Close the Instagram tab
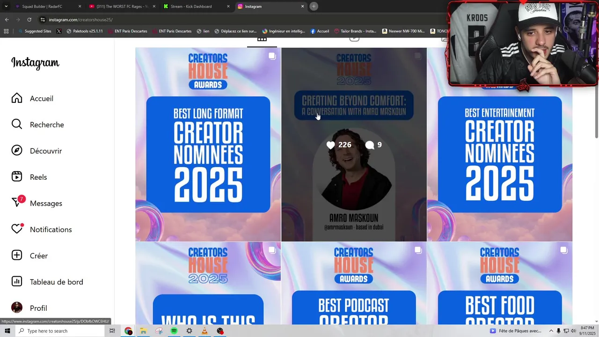 302,7
